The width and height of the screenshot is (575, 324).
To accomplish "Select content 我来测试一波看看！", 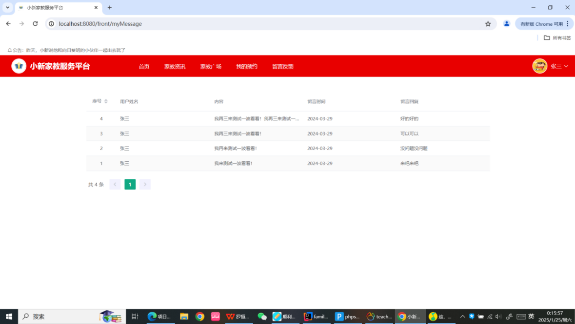I will tap(234, 164).
